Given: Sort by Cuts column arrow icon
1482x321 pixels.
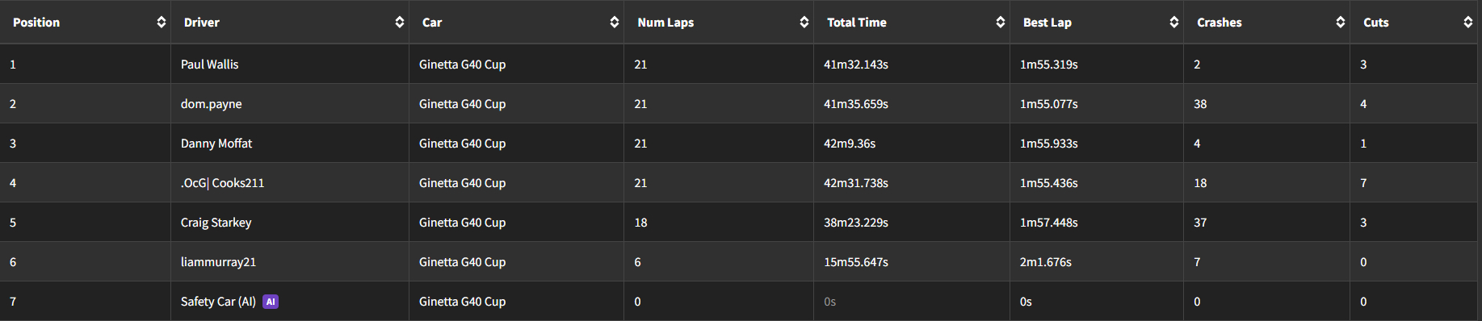Looking at the screenshot, I should [1468, 23].
